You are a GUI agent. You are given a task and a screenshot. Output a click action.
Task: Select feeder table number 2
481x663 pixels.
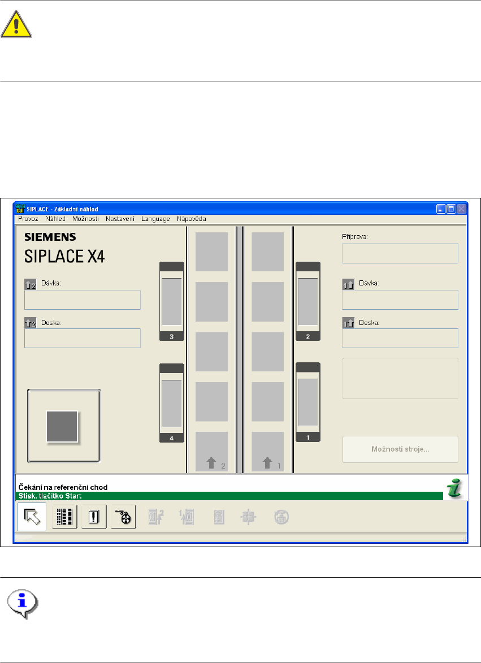click(307, 301)
